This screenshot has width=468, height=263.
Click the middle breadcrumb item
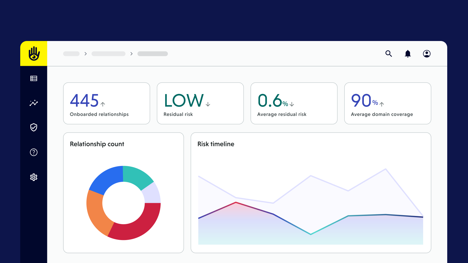[x=108, y=54]
